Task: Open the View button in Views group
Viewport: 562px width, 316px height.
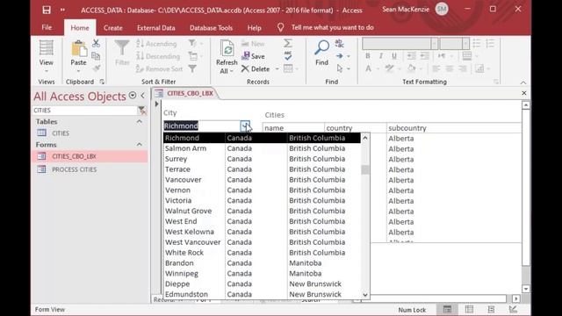Action: click(47, 56)
